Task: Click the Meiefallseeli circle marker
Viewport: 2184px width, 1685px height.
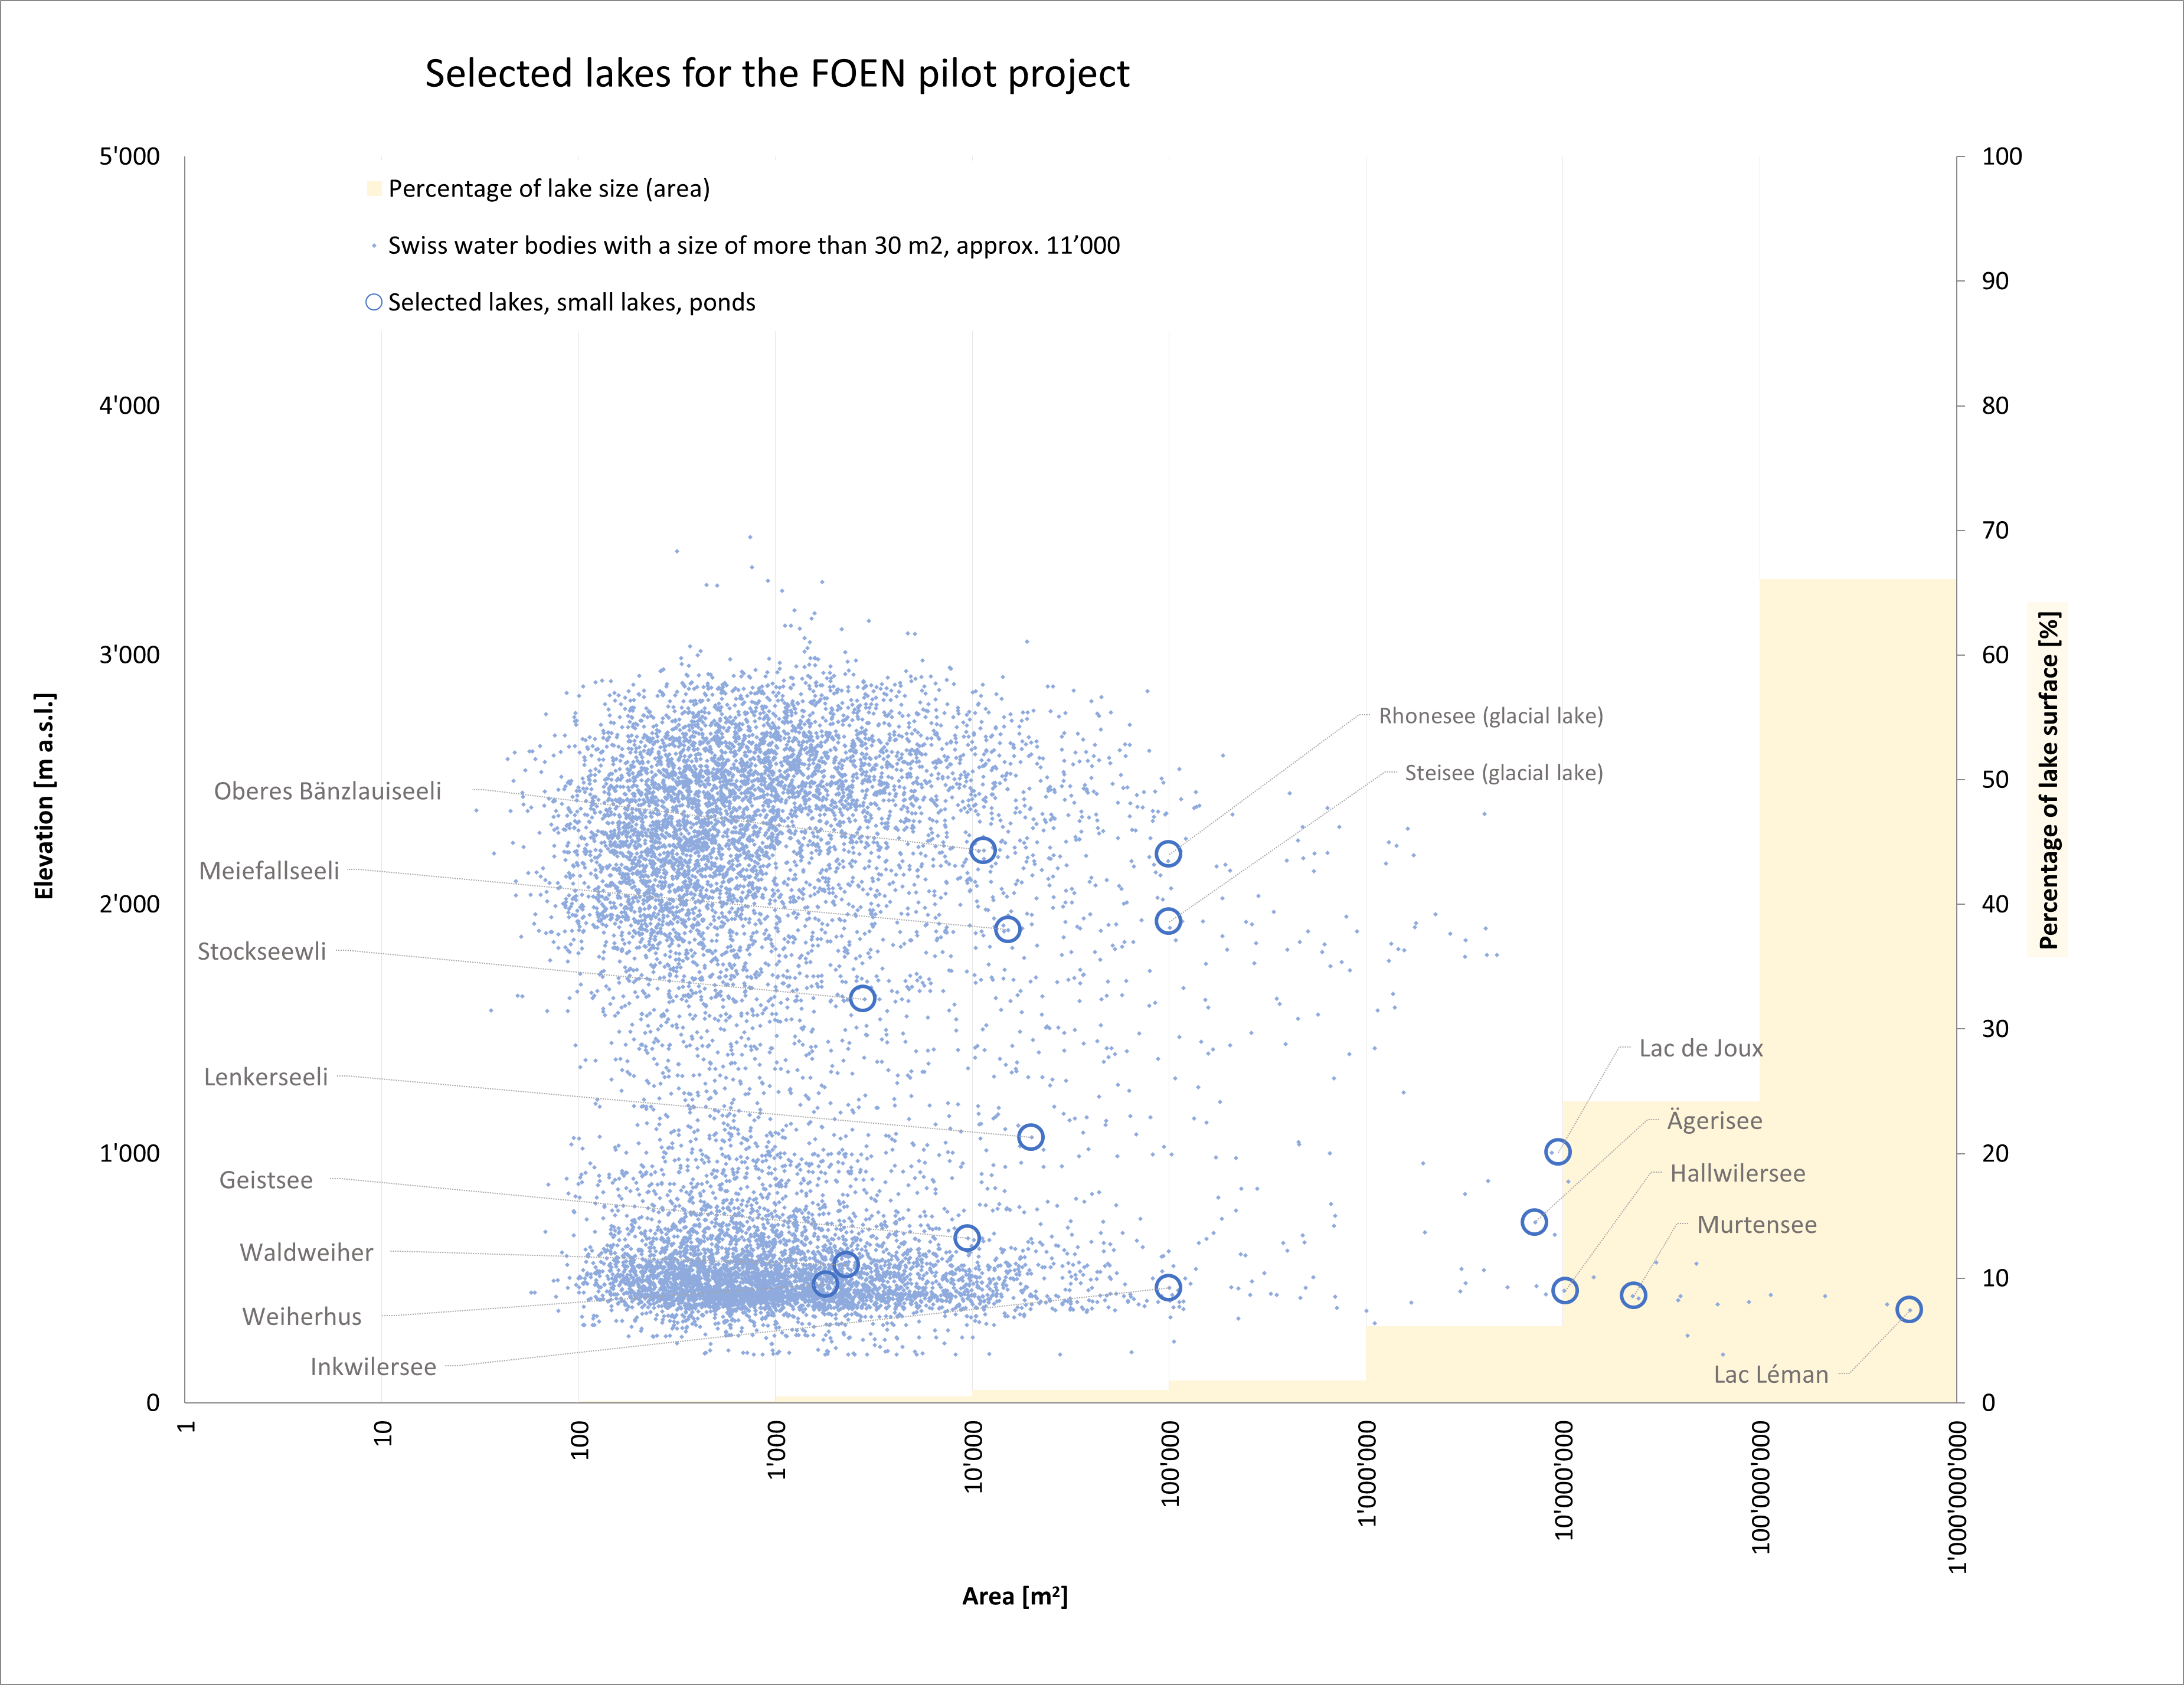Action: [x=1007, y=929]
